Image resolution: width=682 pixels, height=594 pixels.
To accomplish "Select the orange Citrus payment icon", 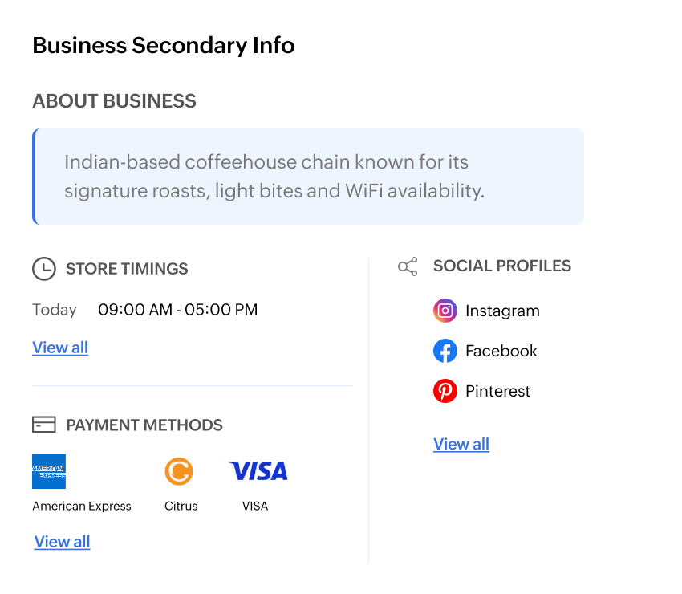I will [179, 471].
